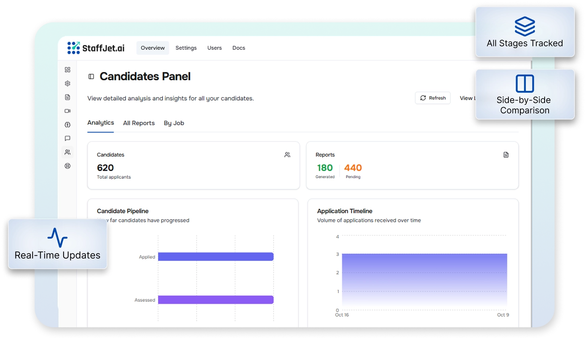Click the StaffJet.ai logo
Screen dimensions: 586x340
pos(96,48)
